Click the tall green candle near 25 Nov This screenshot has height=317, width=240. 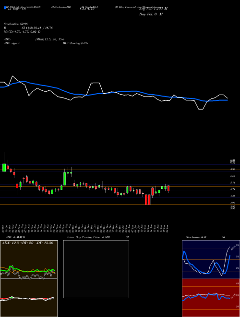(65, 179)
